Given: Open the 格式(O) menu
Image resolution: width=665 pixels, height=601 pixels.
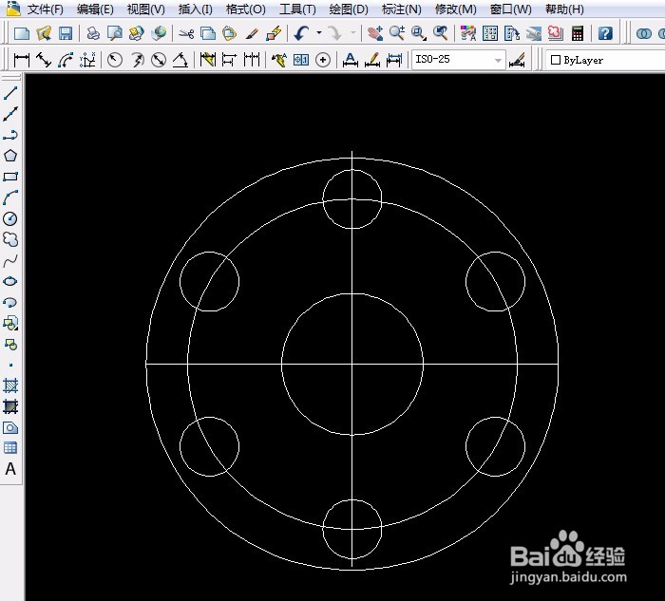Looking at the screenshot, I should click(x=245, y=9).
